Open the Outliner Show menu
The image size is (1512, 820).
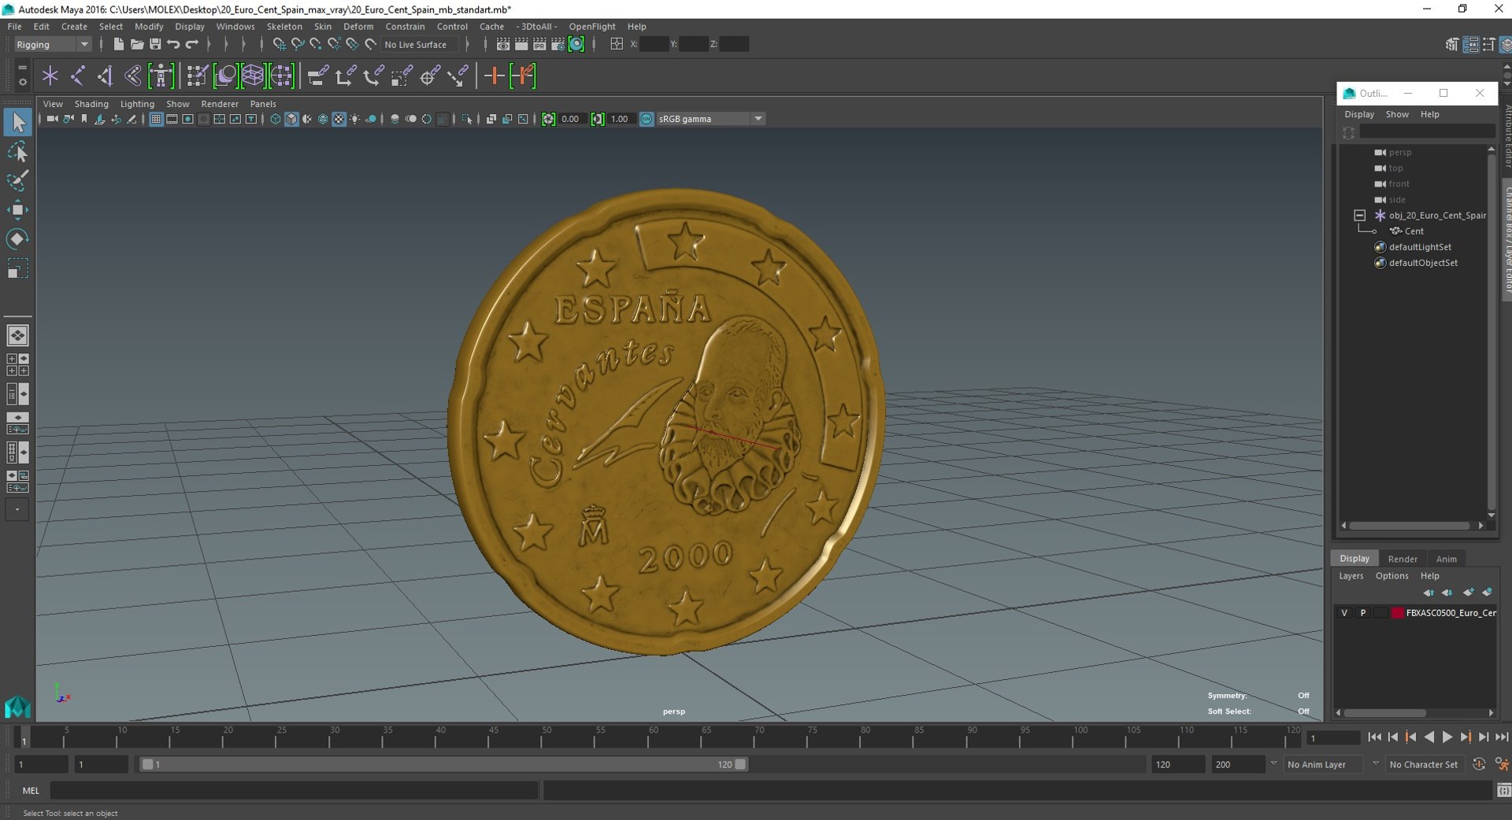(x=1397, y=114)
